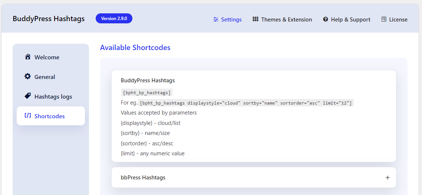The width and height of the screenshot is (422, 195).
Task: Go to Help & Support
Action: pos(347,19)
